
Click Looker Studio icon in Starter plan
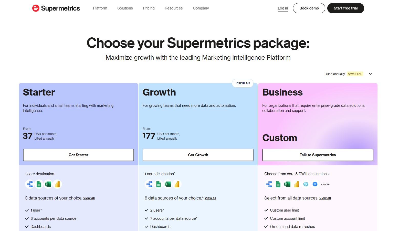point(30,184)
